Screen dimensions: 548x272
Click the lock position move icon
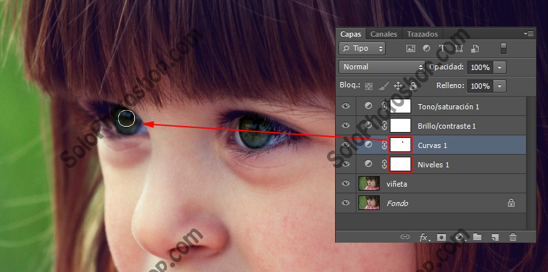[x=398, y=86]
